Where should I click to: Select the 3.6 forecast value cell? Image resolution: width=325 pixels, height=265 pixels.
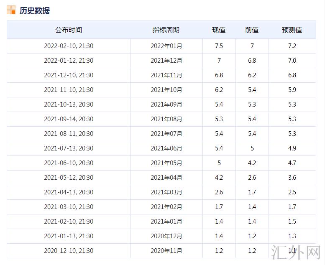click(292, 178)
